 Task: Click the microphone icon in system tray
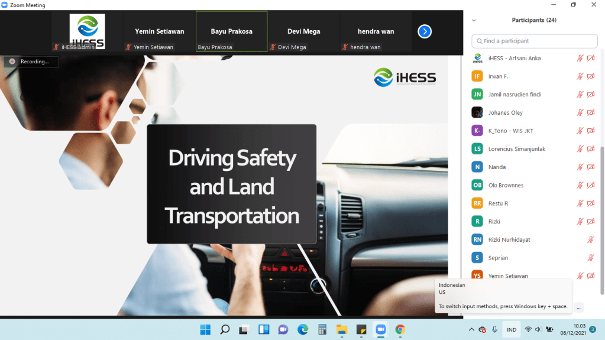(494, 329)
